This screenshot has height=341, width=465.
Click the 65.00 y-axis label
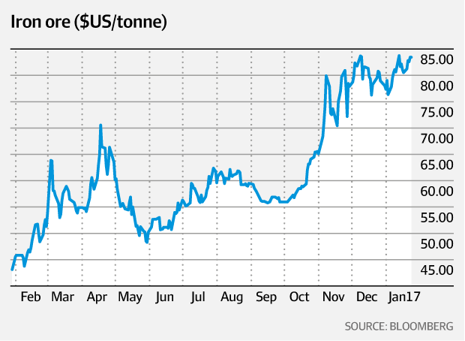(436, 164)
